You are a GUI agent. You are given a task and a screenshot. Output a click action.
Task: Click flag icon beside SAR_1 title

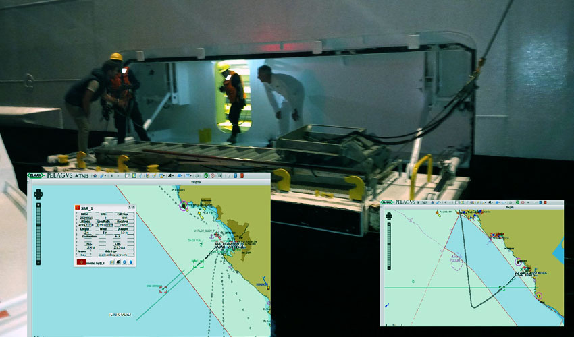pyautogui.click(x=77, y=208)
